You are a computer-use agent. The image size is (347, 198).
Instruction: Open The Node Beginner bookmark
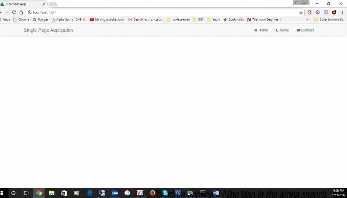pyautogui.click(x=264, y=19)
